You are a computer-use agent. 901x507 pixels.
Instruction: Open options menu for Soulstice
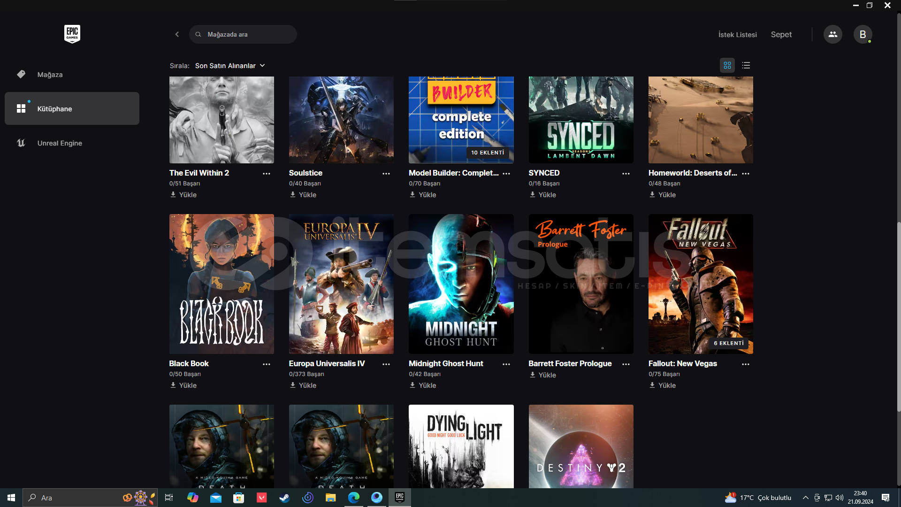[x=386, y=173]
